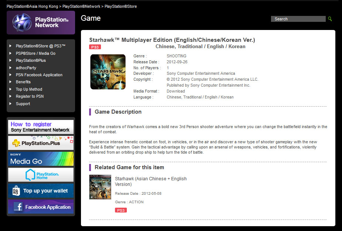Image resolution: width=342 pixels, height=231 pixels.
Task: Click the Game page heading
Action: pyautogui.click(x=91, y=18)
